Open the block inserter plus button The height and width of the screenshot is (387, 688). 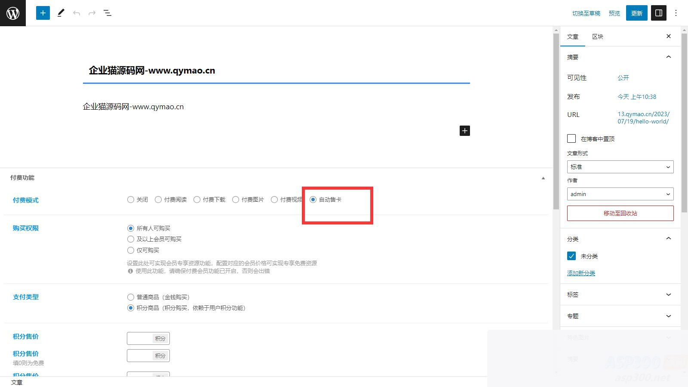click(43, 13)
